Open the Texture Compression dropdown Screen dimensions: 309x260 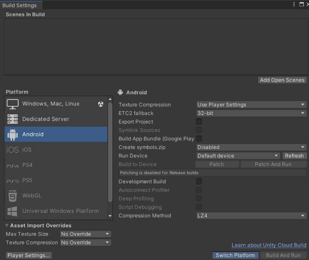(251, 105)
